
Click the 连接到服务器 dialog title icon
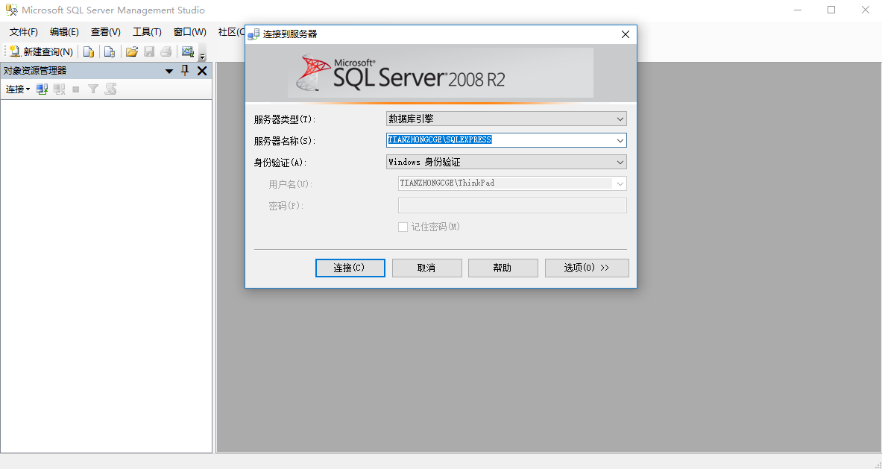(x=253, y=34)
